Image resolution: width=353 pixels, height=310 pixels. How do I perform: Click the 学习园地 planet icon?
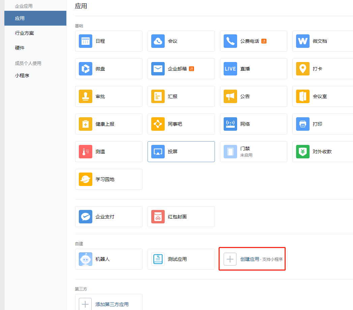point(86,179)
